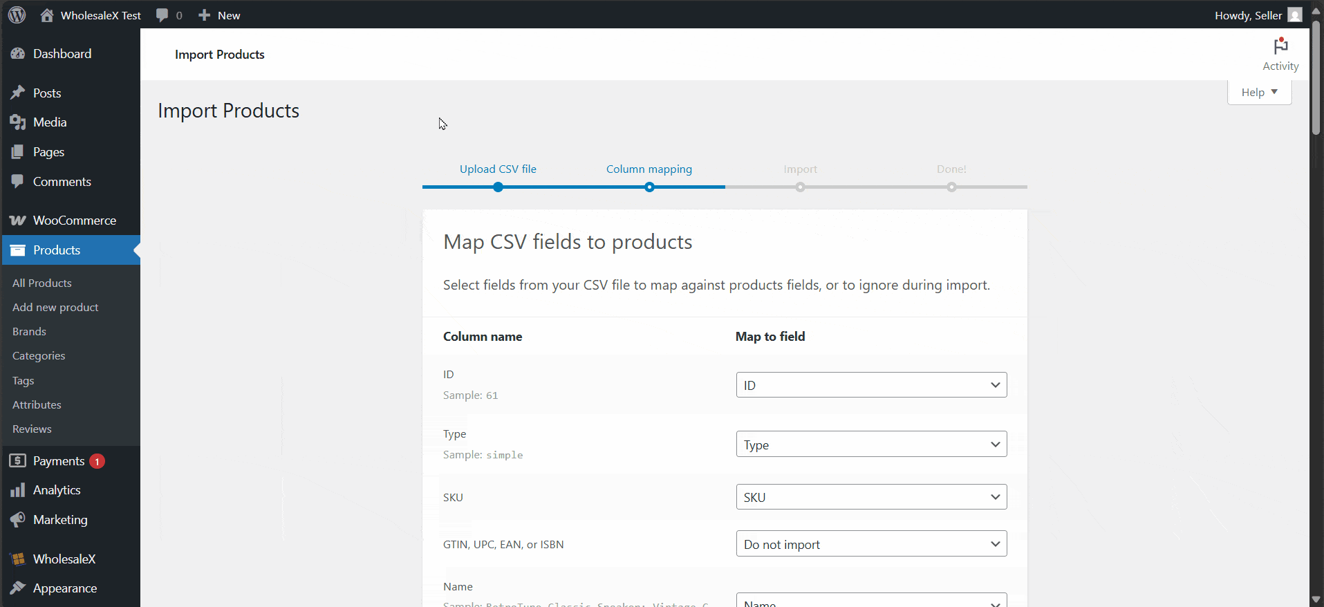
Task: Open the Analytics menu
Action: (57, 490)
